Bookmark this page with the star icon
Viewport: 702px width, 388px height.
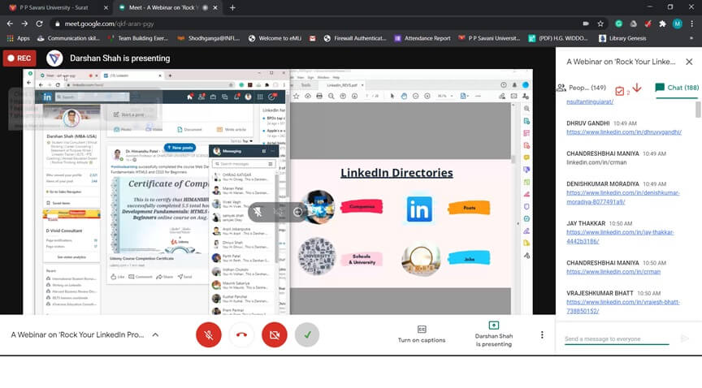[600, 24]
